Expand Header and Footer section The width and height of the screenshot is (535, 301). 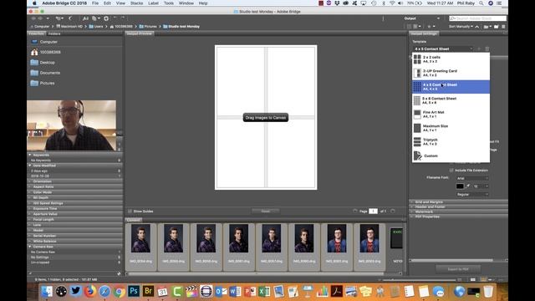(x=458, y=207)
